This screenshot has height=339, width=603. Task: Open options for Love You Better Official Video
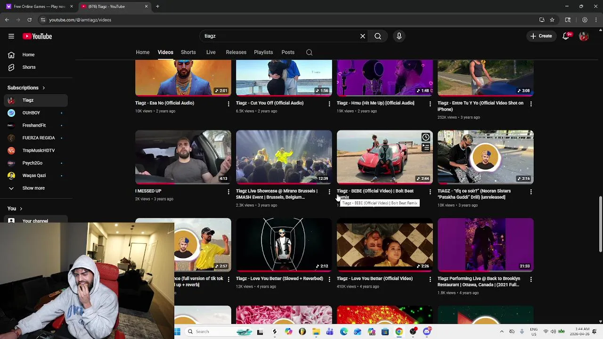[430, 279]
